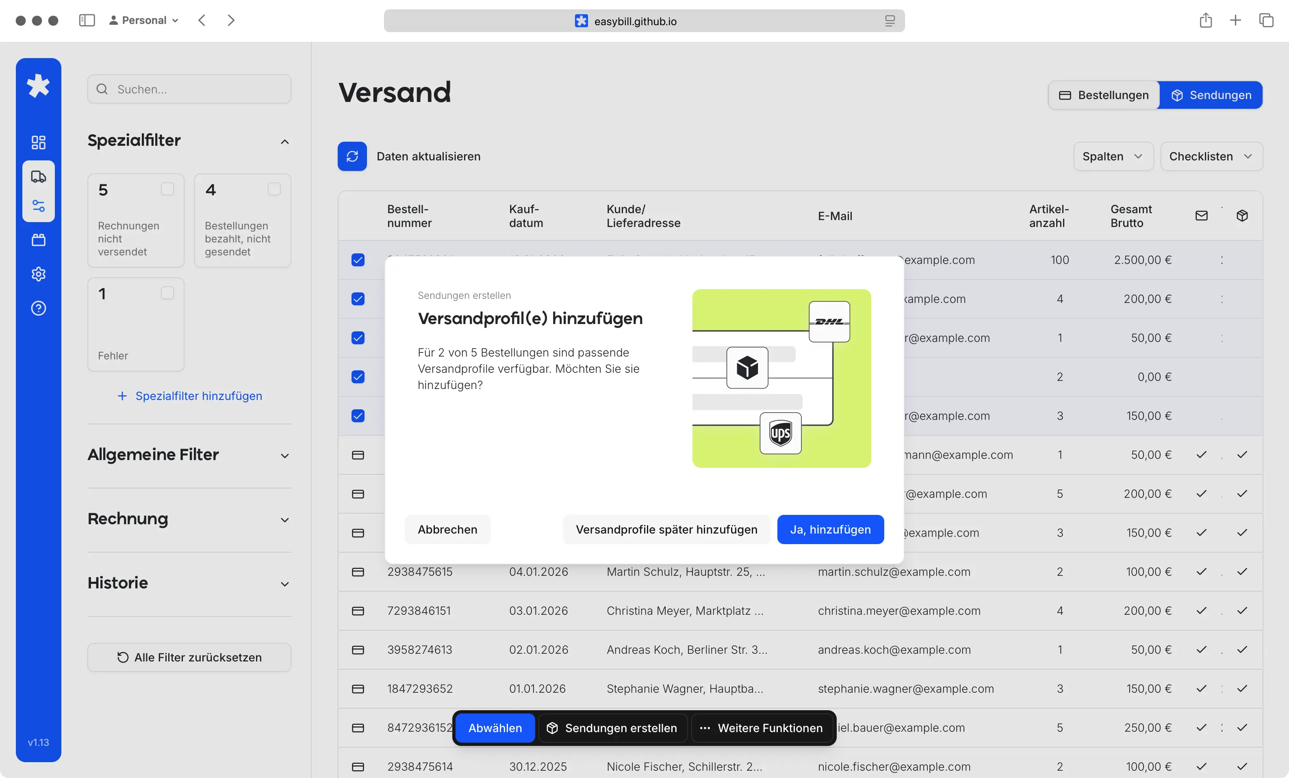Screen dimensions: 1289x778
Task: Click the blue refresh data icon
Action: click(352, 156)
